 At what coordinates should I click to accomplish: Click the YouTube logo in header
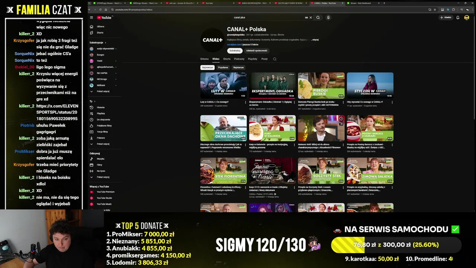click(104, 17)
